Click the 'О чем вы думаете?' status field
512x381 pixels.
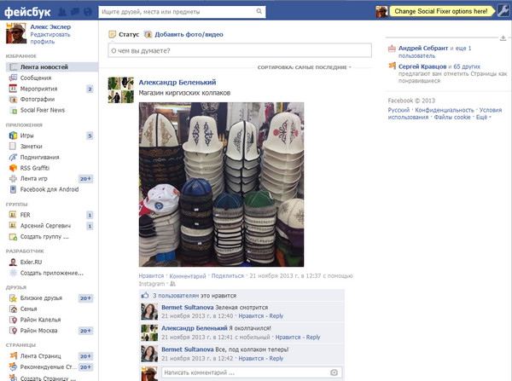pos(241,50)
